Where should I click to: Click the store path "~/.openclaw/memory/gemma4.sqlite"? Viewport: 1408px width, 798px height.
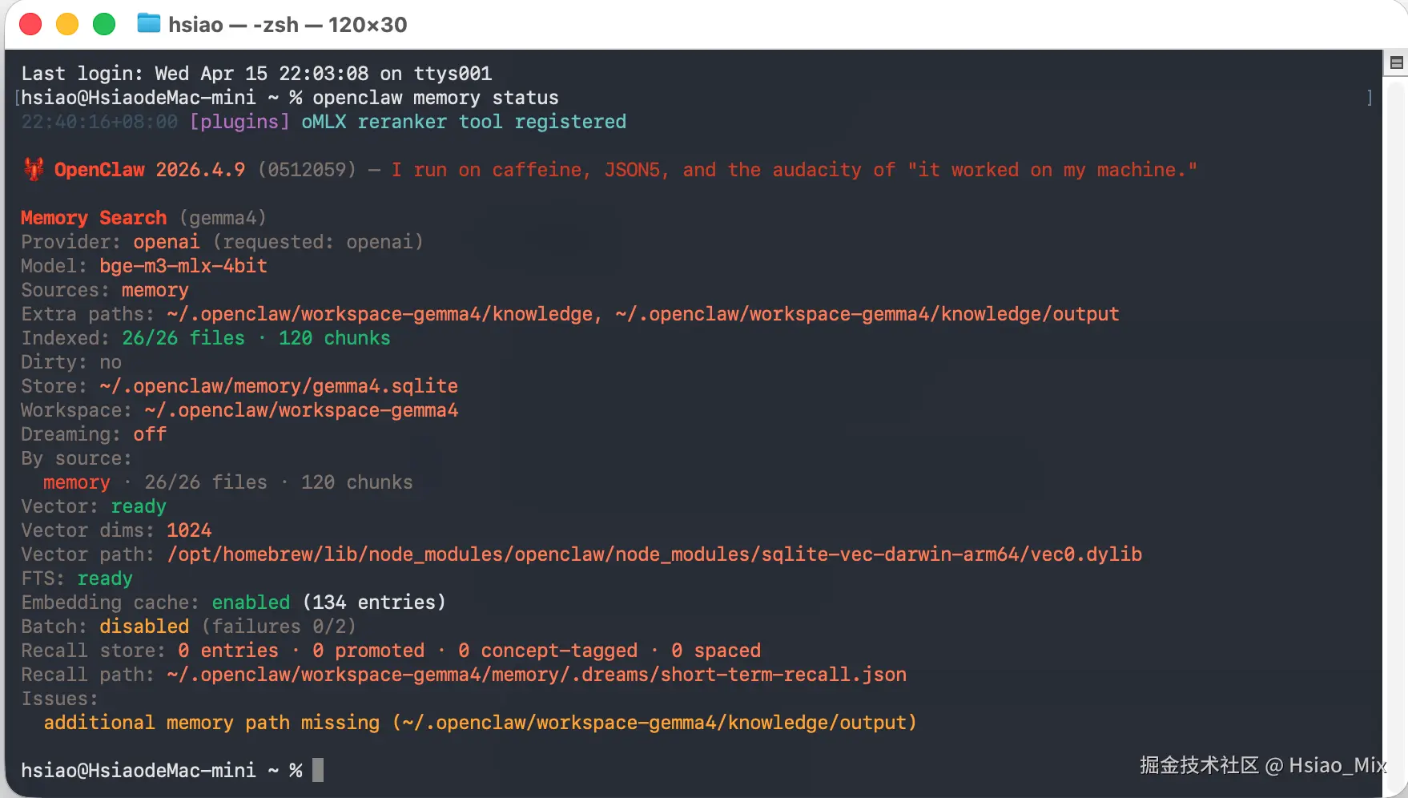click(279, 386)
